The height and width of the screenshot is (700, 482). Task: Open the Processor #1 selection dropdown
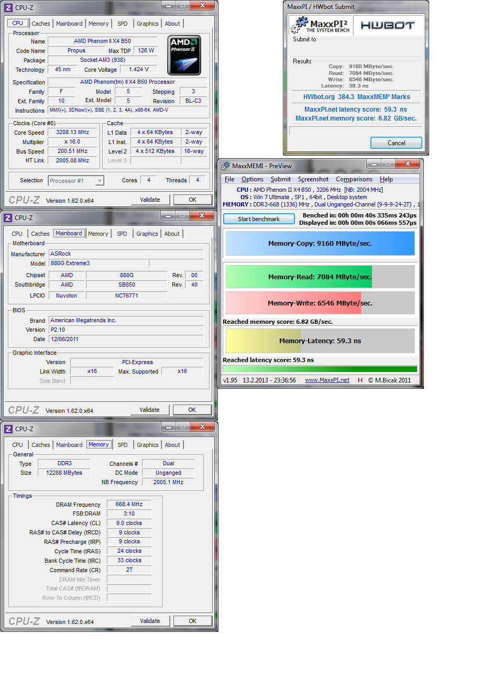tap(76, 181)
